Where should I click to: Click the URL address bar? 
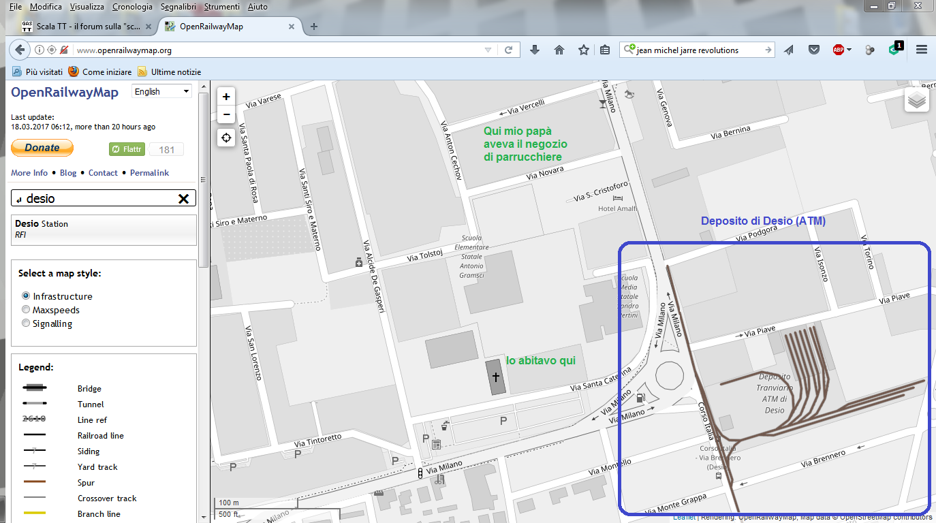tap(278, 50)
